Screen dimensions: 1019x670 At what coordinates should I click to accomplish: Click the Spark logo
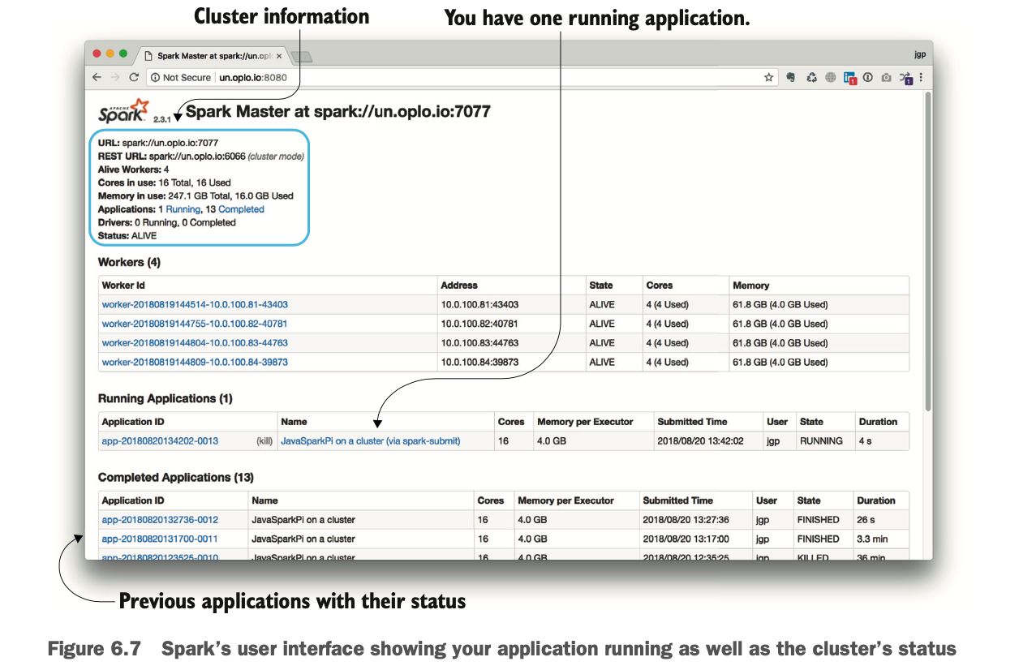(124, 110)
